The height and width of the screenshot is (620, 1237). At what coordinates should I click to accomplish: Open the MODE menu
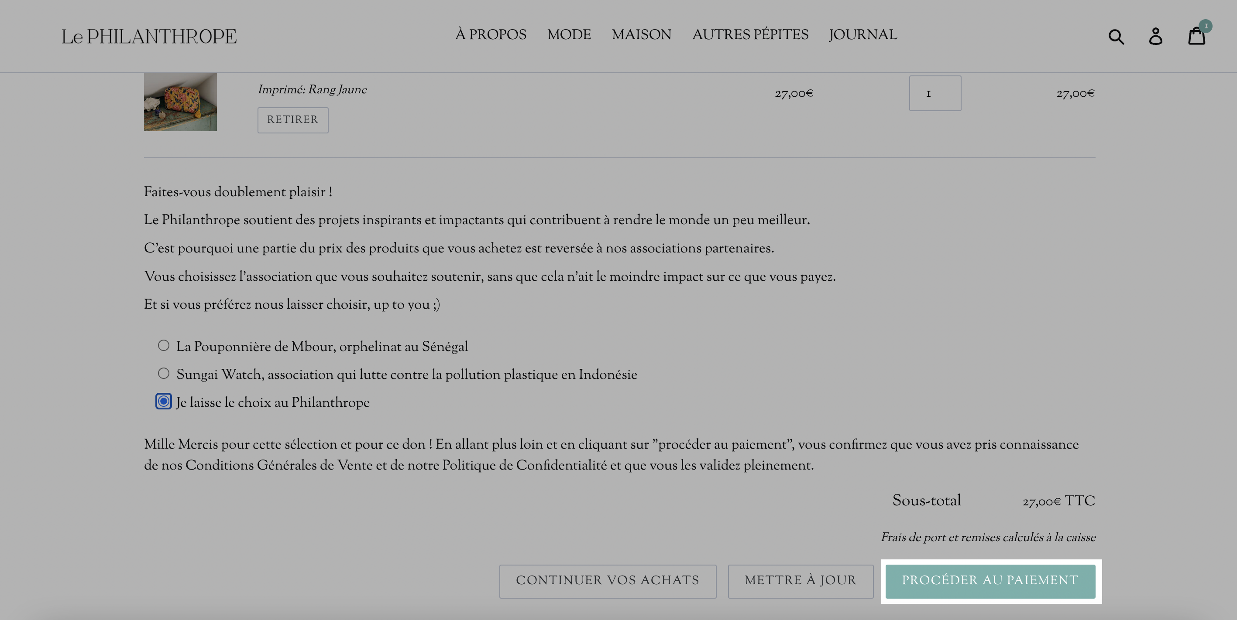[569, 35]
